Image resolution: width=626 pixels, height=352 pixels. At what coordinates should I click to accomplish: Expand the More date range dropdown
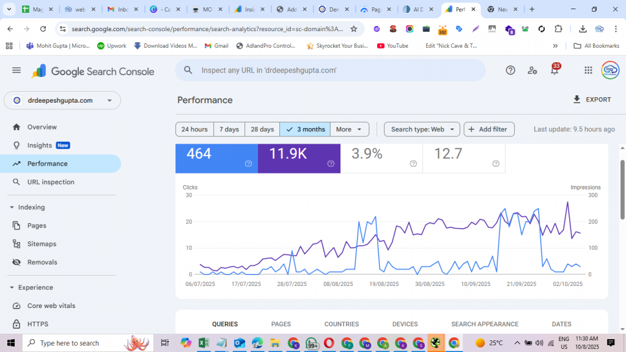[350, 130]
